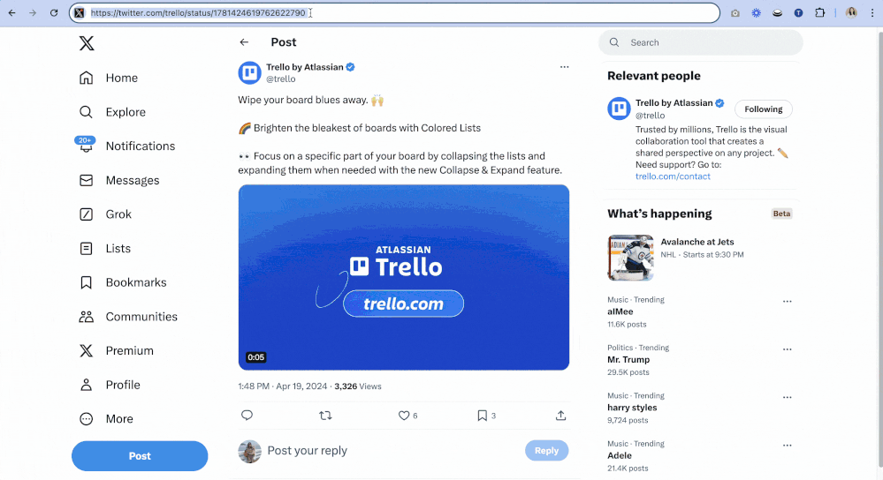Click the Search input field
883x480 pixels.
701,42
